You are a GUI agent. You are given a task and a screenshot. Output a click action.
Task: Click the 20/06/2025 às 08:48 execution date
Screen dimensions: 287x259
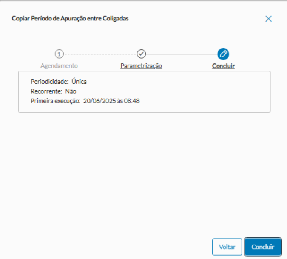click(111, 101)
